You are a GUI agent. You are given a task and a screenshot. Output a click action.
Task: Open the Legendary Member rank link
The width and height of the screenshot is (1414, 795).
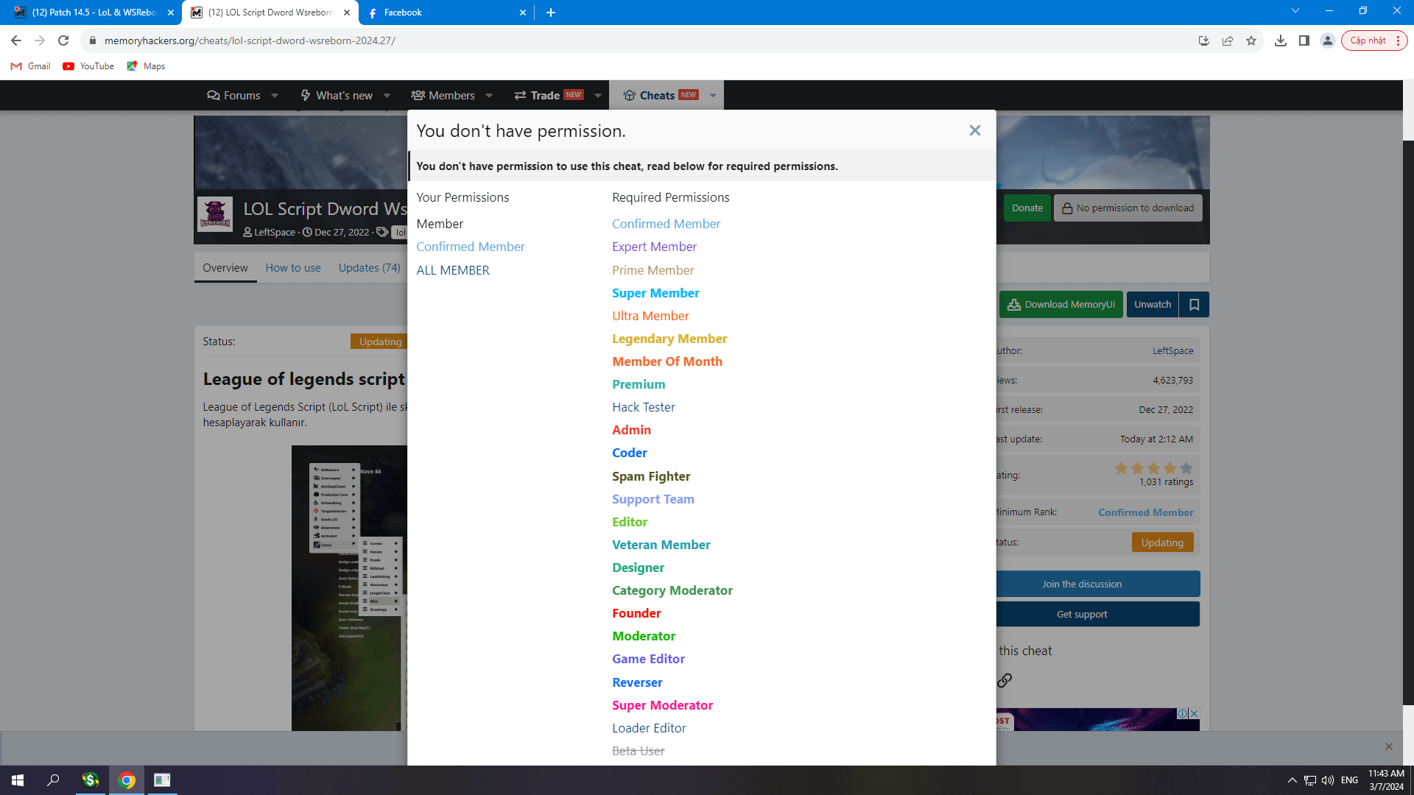coord(669,339)
